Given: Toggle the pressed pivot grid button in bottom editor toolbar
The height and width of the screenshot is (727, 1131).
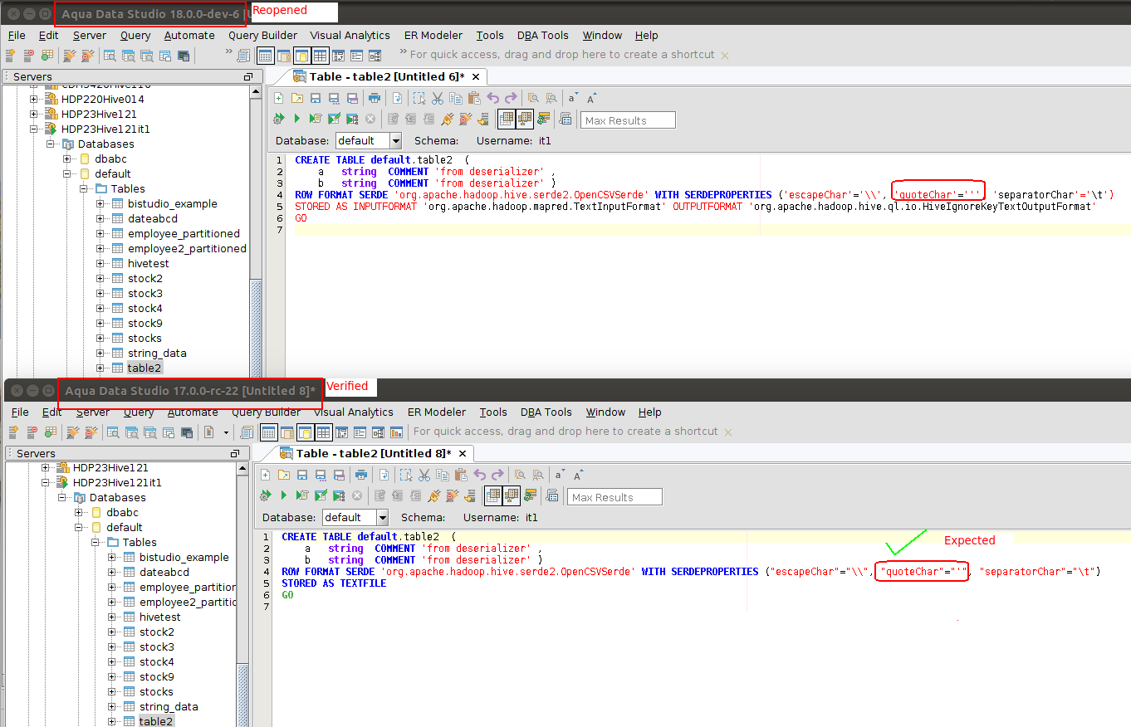Looking at the screenshot, I should 512,496.
